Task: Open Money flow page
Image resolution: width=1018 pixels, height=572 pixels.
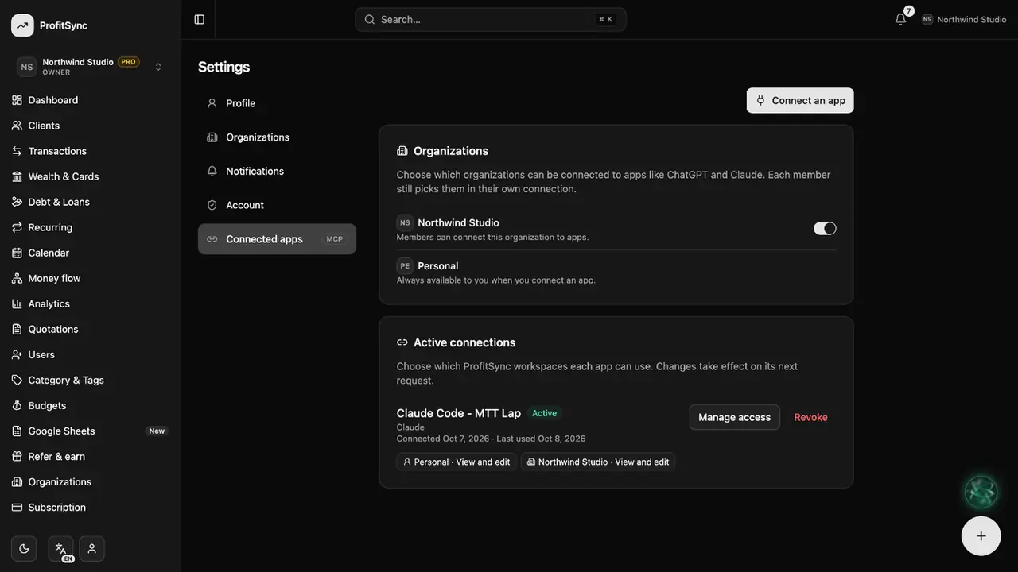Action: (x=91, y=278)
